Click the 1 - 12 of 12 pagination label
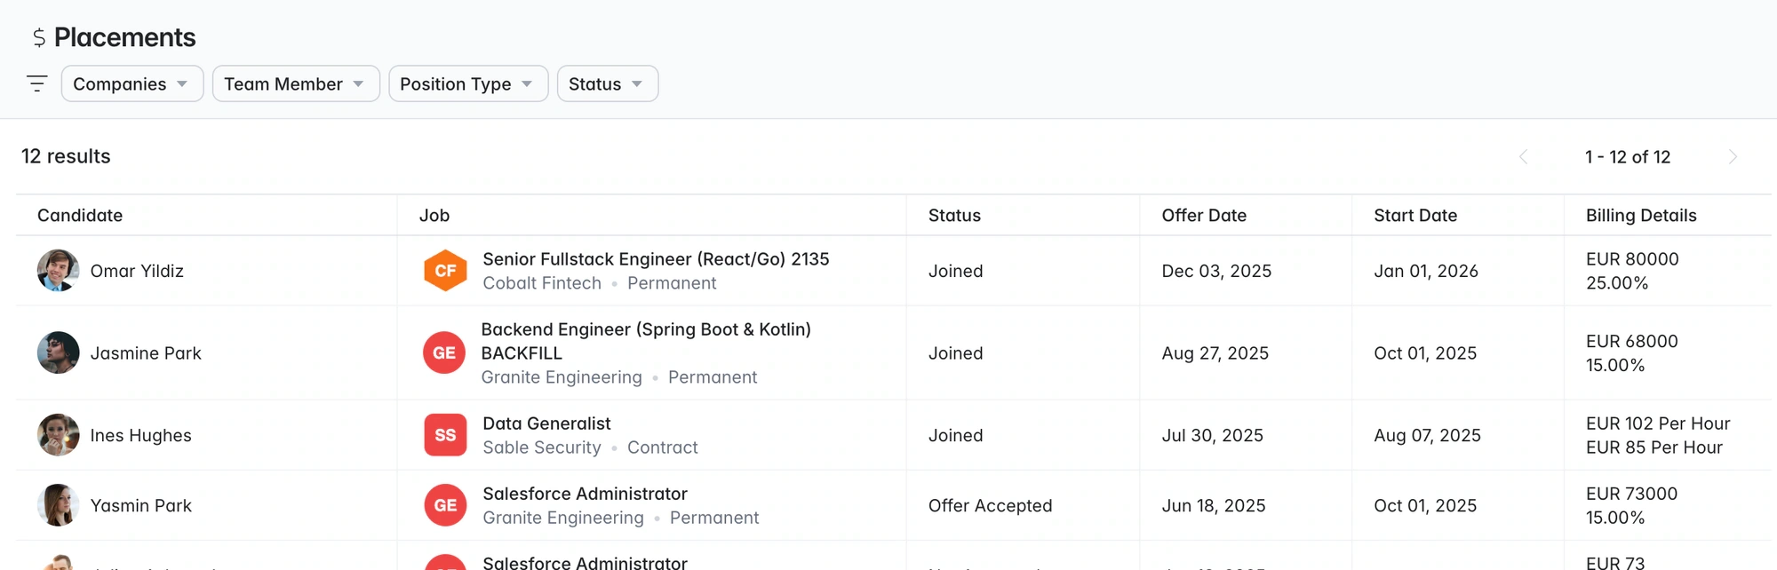Screen dimensions: 1777x570 (x=1628, y=157)
